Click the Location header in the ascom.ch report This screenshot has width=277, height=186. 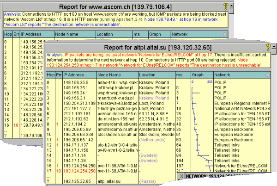(114, 34)
